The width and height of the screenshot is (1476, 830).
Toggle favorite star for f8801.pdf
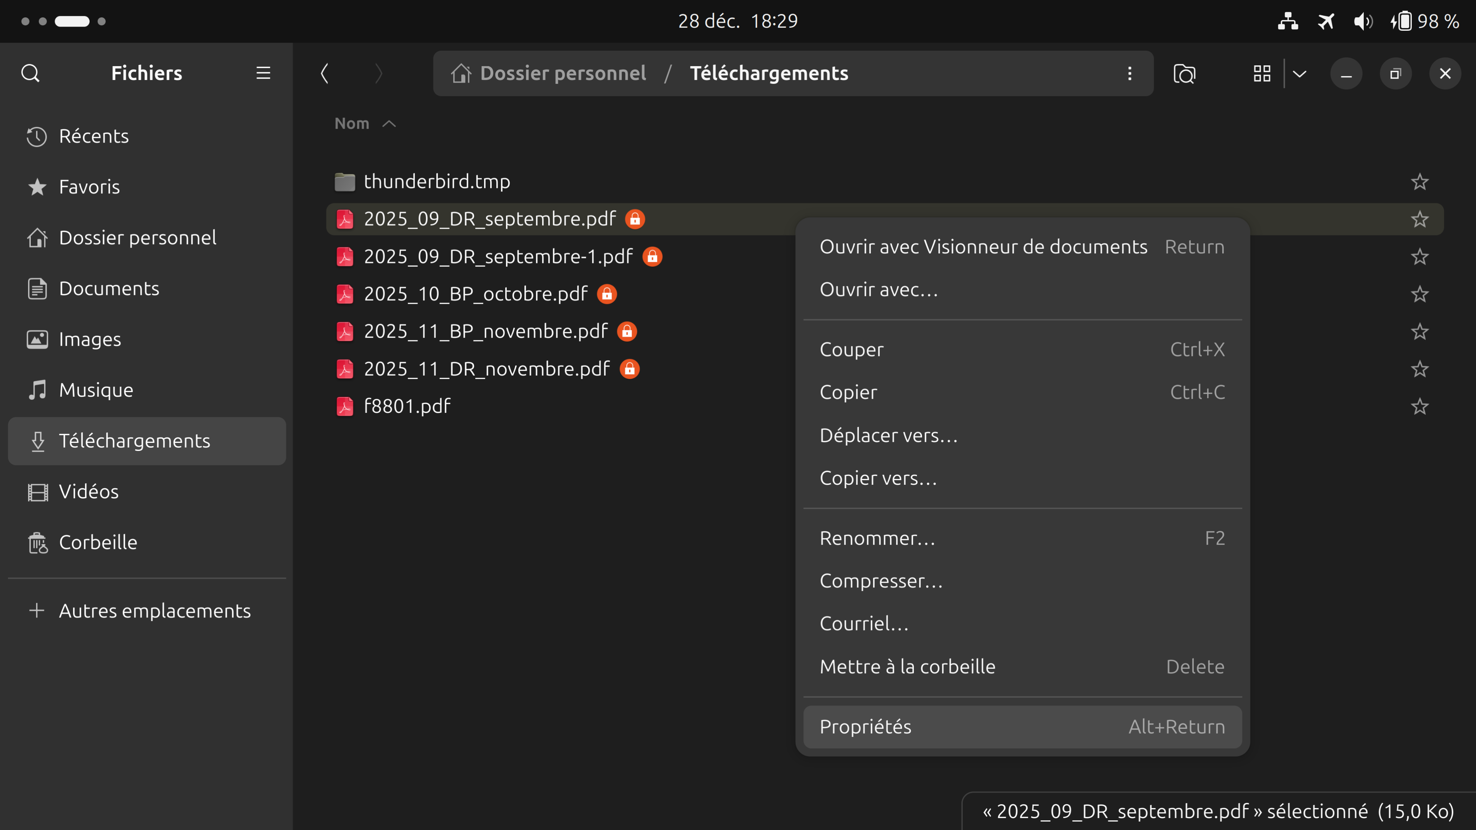[x=1419, y=406]
